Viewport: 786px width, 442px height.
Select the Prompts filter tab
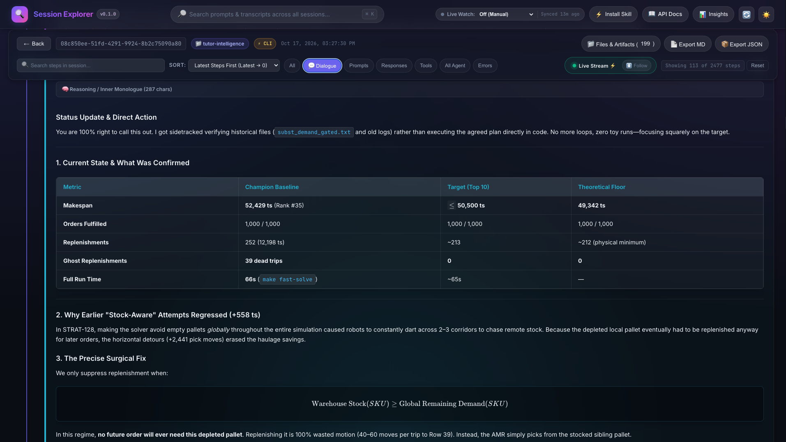click(x=359, y=66)
